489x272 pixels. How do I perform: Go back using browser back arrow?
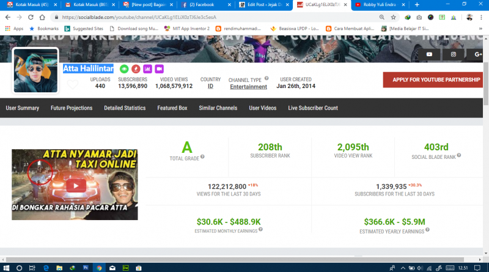point(8,17)
